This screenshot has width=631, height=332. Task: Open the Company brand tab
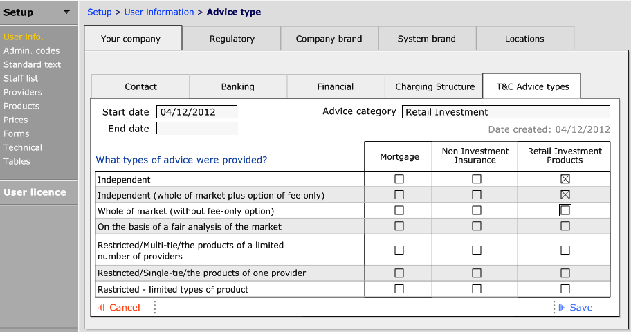coord(329,39)
